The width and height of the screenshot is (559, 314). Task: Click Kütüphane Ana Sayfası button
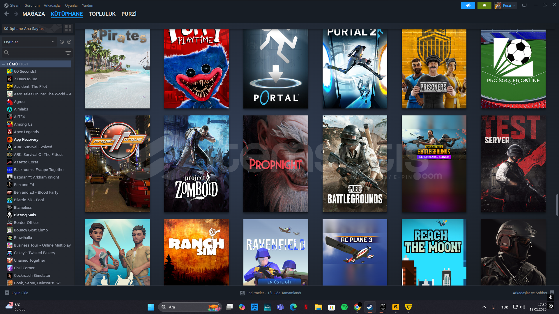pyautogui.click(x=32, y=28)
